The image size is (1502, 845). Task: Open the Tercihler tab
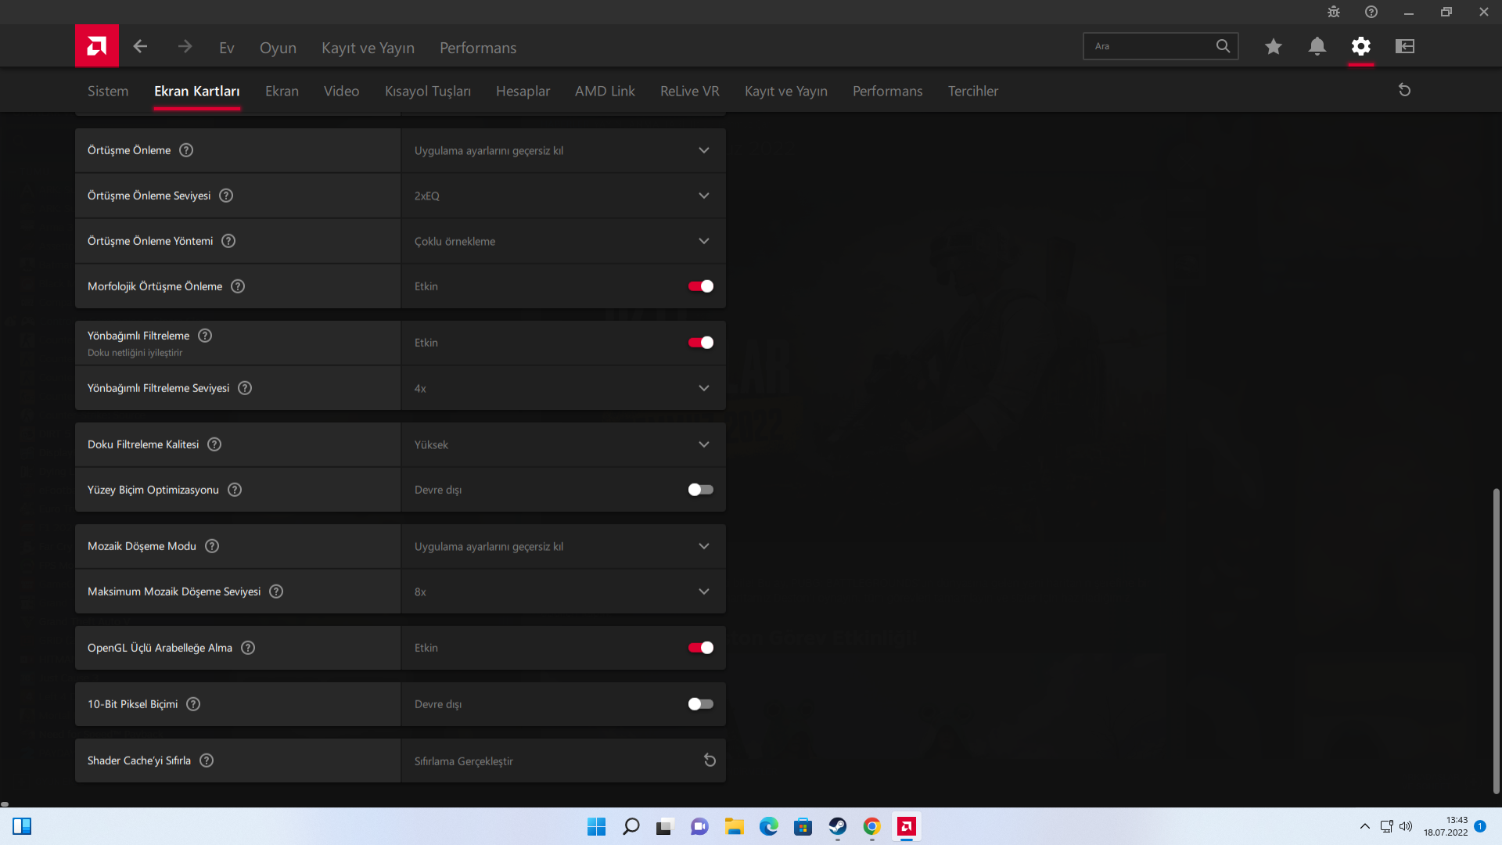[x=972, y=92]
